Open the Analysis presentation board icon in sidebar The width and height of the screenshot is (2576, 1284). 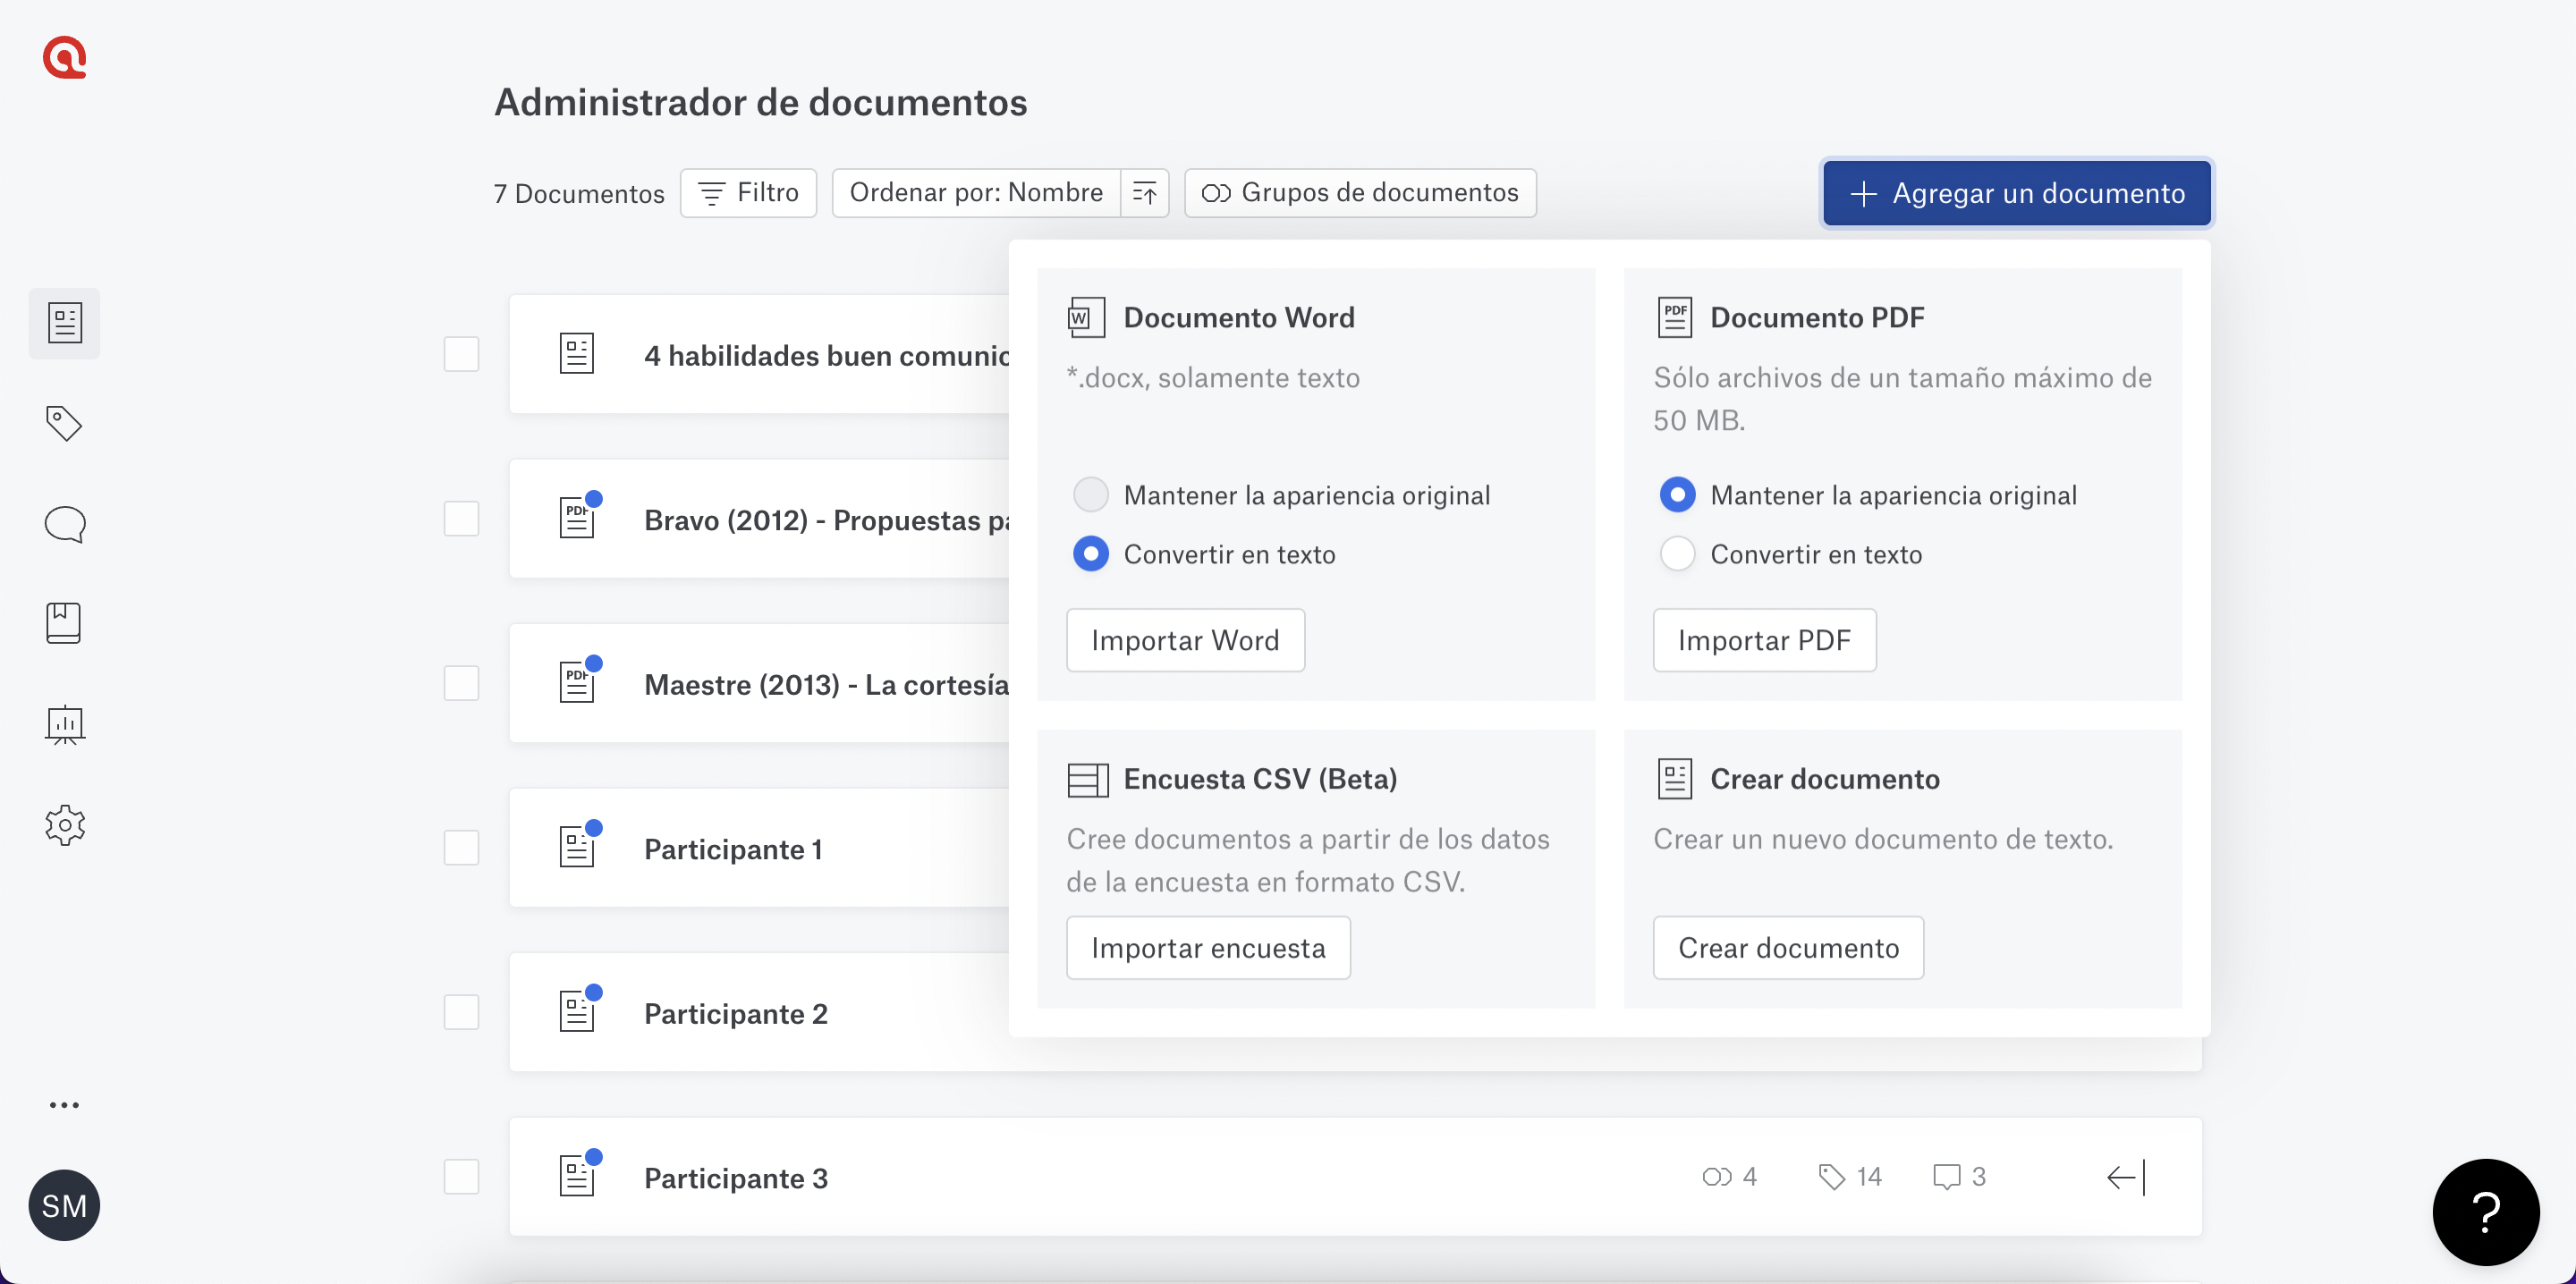pyautogui.click(x=64, y=724)
